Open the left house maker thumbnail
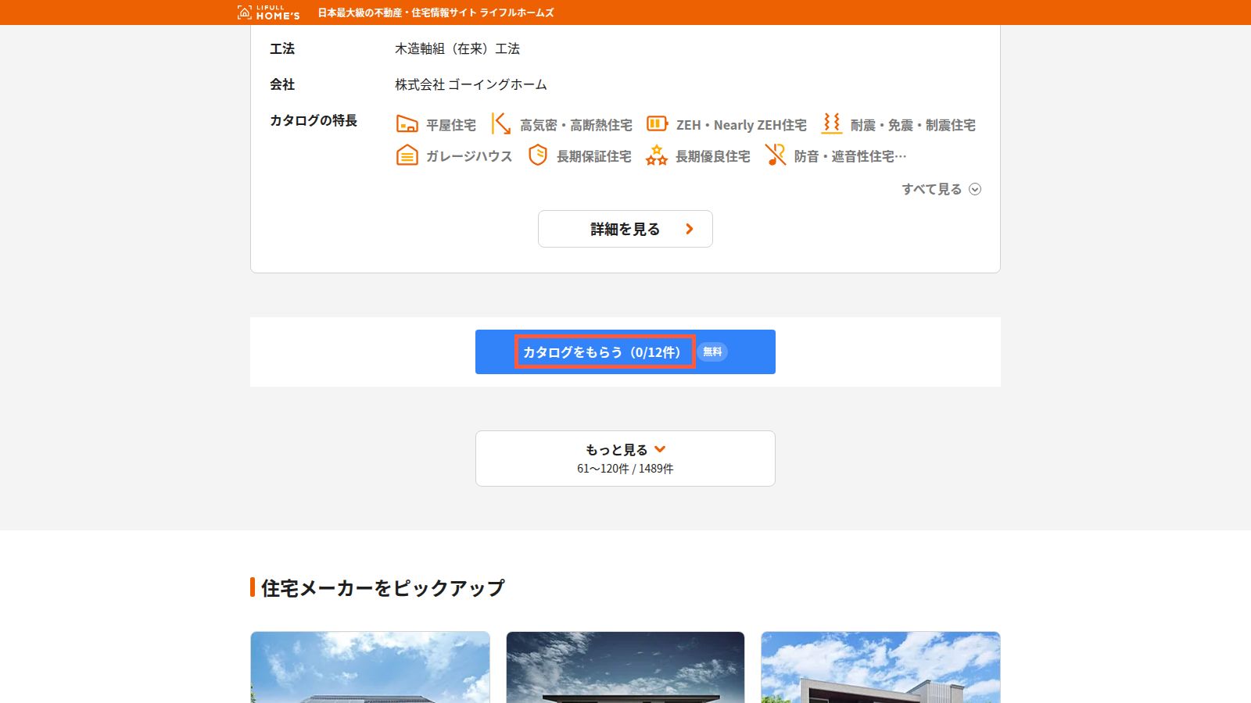1251x703 pixels. click(370, 667)
